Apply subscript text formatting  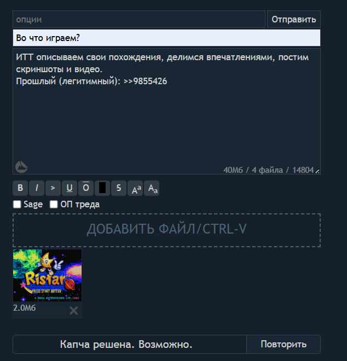pos(152,188)
